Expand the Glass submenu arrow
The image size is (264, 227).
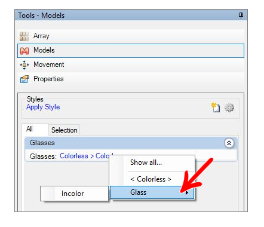point(186,193)
